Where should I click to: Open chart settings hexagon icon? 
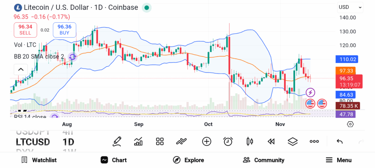click(x=350, y=124)
